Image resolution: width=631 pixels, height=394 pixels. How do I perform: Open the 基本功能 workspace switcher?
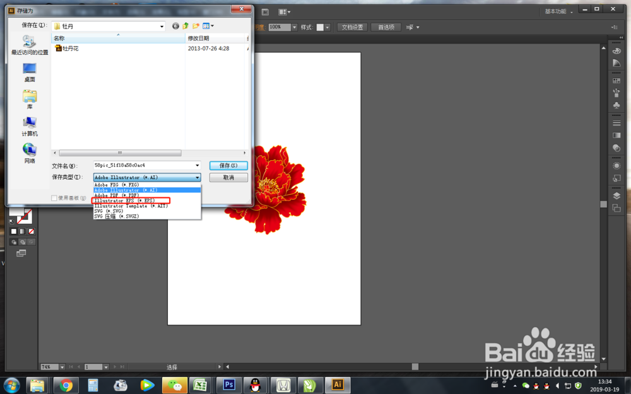(x=558, y=11)
